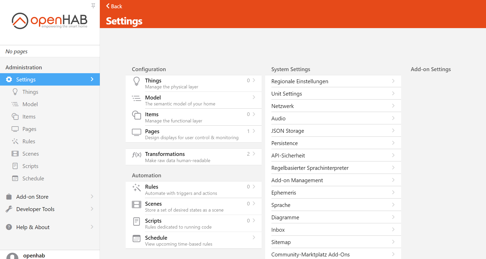Expand the Regionale Einstellungen settings
Image resolution: width=486 pixels, height=259 pixels.
coord(393,81)
